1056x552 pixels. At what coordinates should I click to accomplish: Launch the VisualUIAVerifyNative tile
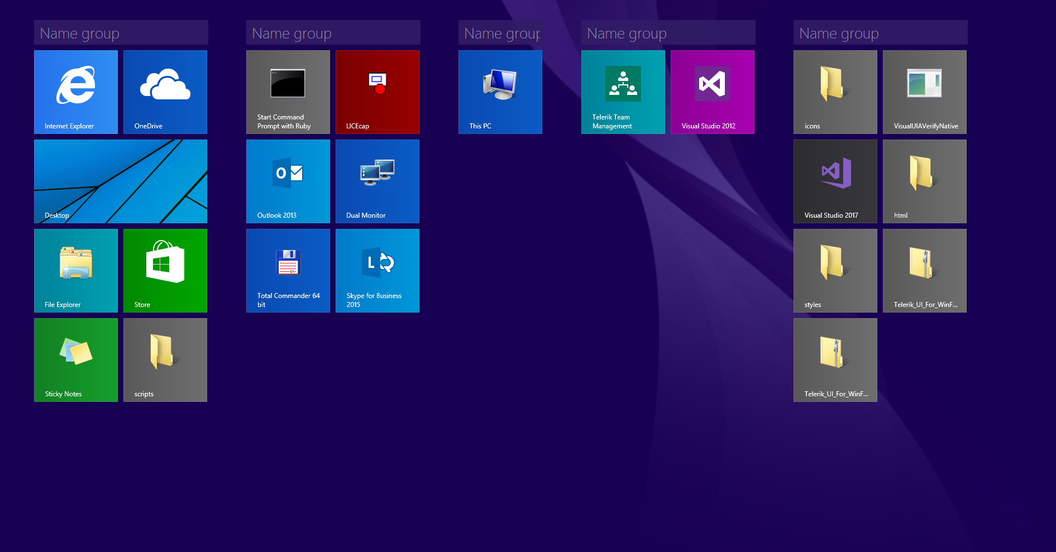pyautogui.click(x=925, y=92)
